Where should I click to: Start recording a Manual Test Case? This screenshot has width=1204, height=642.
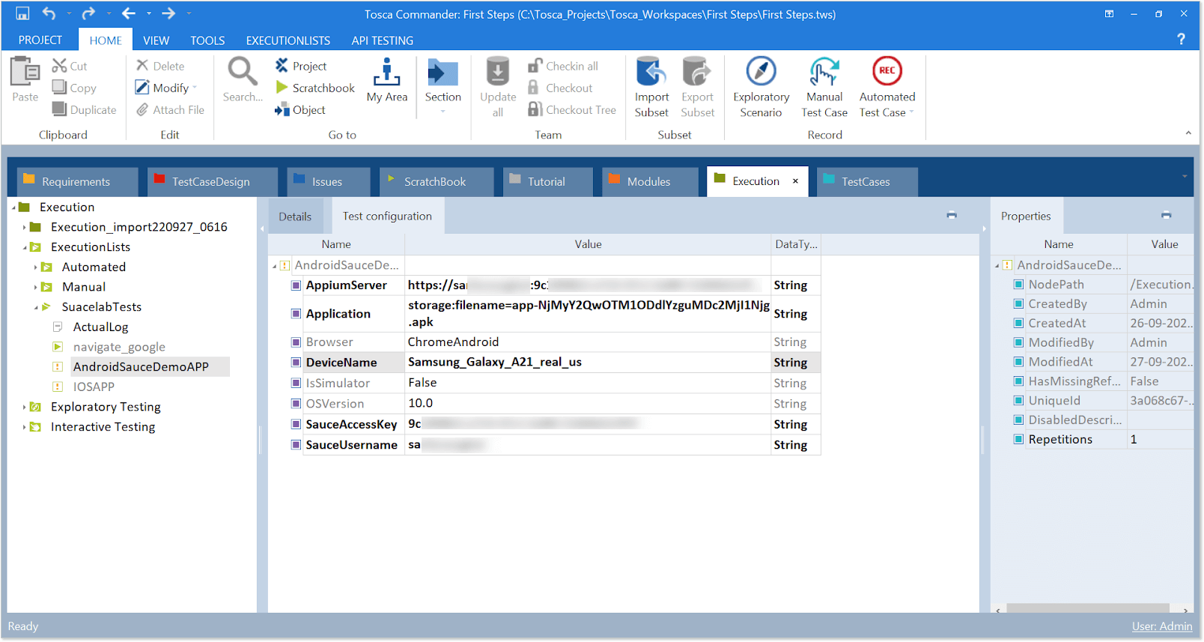pos(824,86)
